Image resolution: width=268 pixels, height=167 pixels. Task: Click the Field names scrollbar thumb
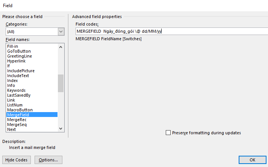click(61, 83)
